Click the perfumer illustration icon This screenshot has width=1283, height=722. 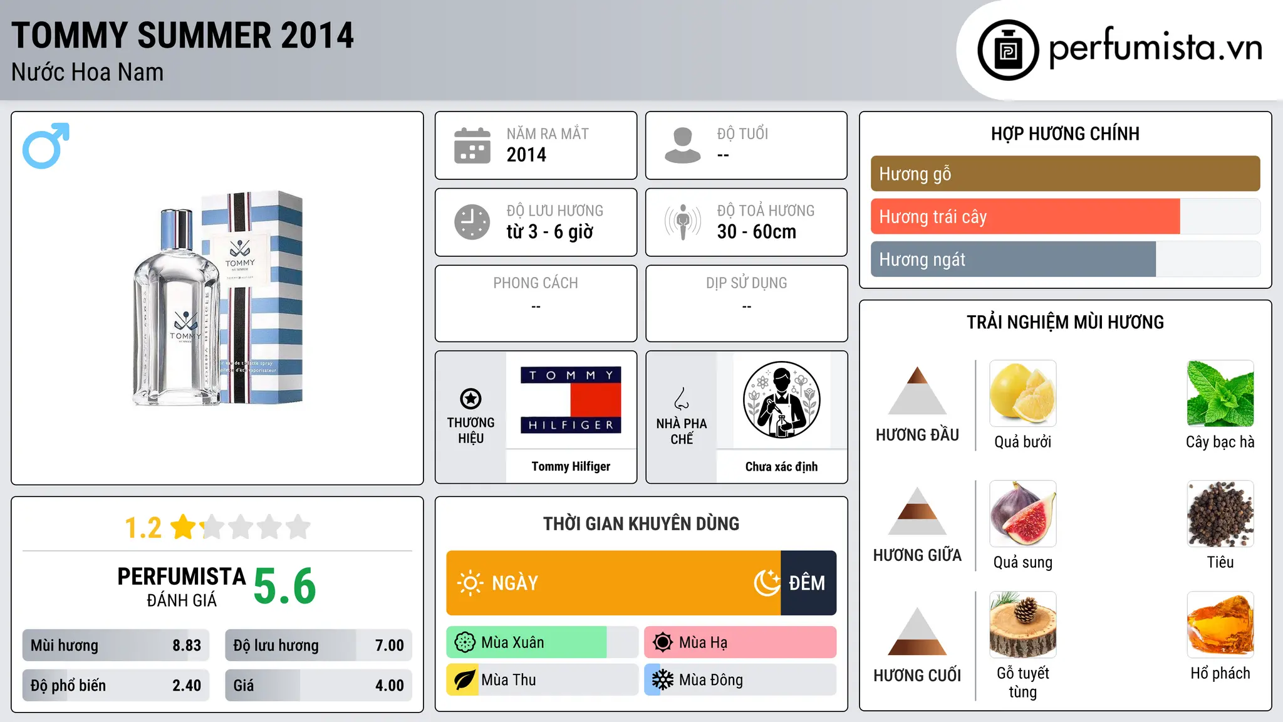[781, 400]
